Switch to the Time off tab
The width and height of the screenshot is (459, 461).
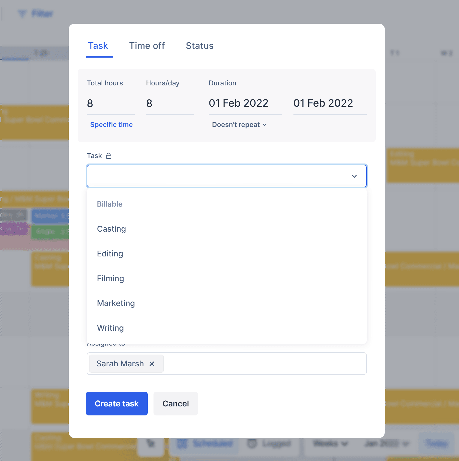pyautogui.click(x=147, y=46)
